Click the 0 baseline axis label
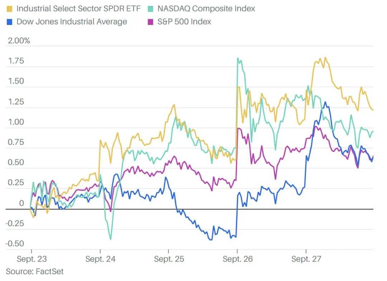The image size is (387, 281). tap(21, 203)
